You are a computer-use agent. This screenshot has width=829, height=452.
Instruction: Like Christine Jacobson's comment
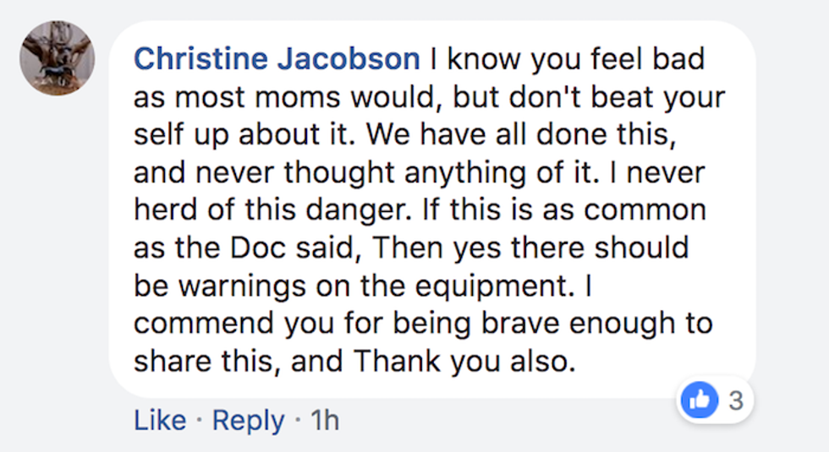[x=158, y=420]
